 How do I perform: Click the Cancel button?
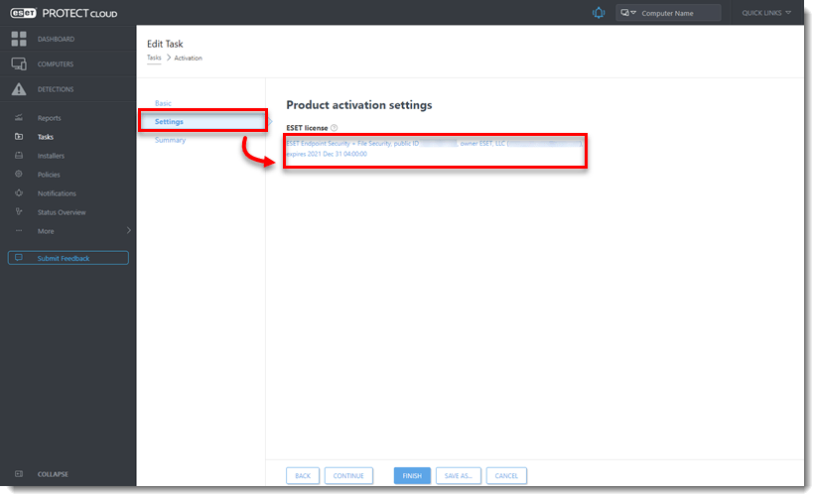pyautogui.click(x=506, y=475)
